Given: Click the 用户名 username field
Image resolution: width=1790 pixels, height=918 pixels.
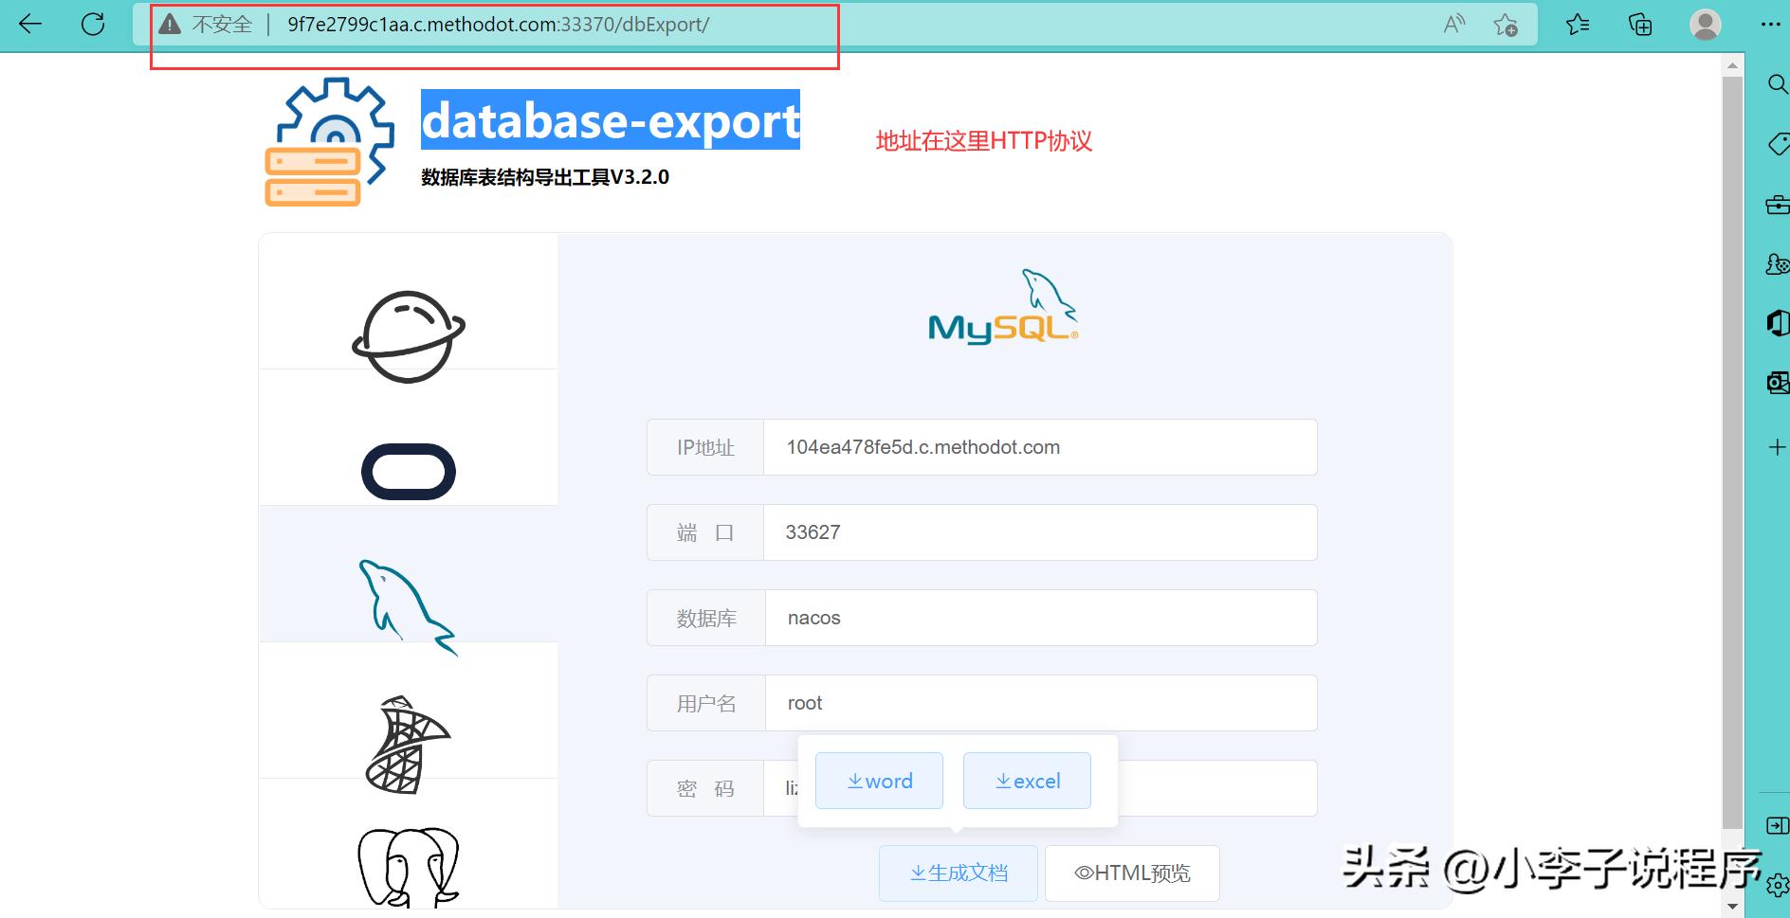Looking at the screenshot, I should [x=1040, y=703].
